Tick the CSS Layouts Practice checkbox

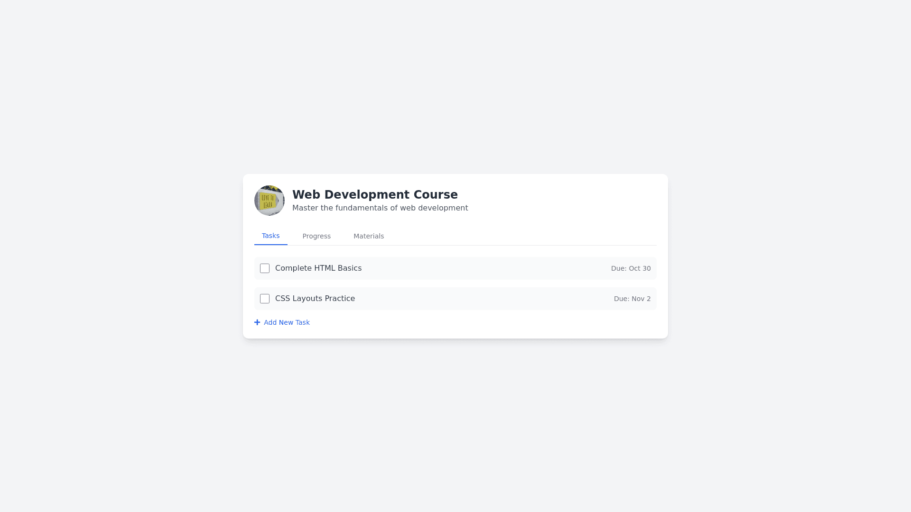tap(265, 299)
